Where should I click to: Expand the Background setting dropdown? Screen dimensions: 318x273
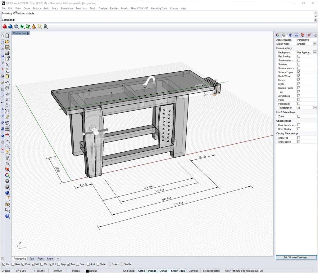point(315,52)
